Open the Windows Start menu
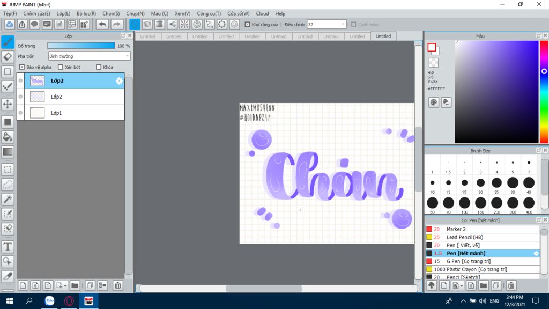The width and height of the screenshot is (549, 309). [x=10, y=301]
